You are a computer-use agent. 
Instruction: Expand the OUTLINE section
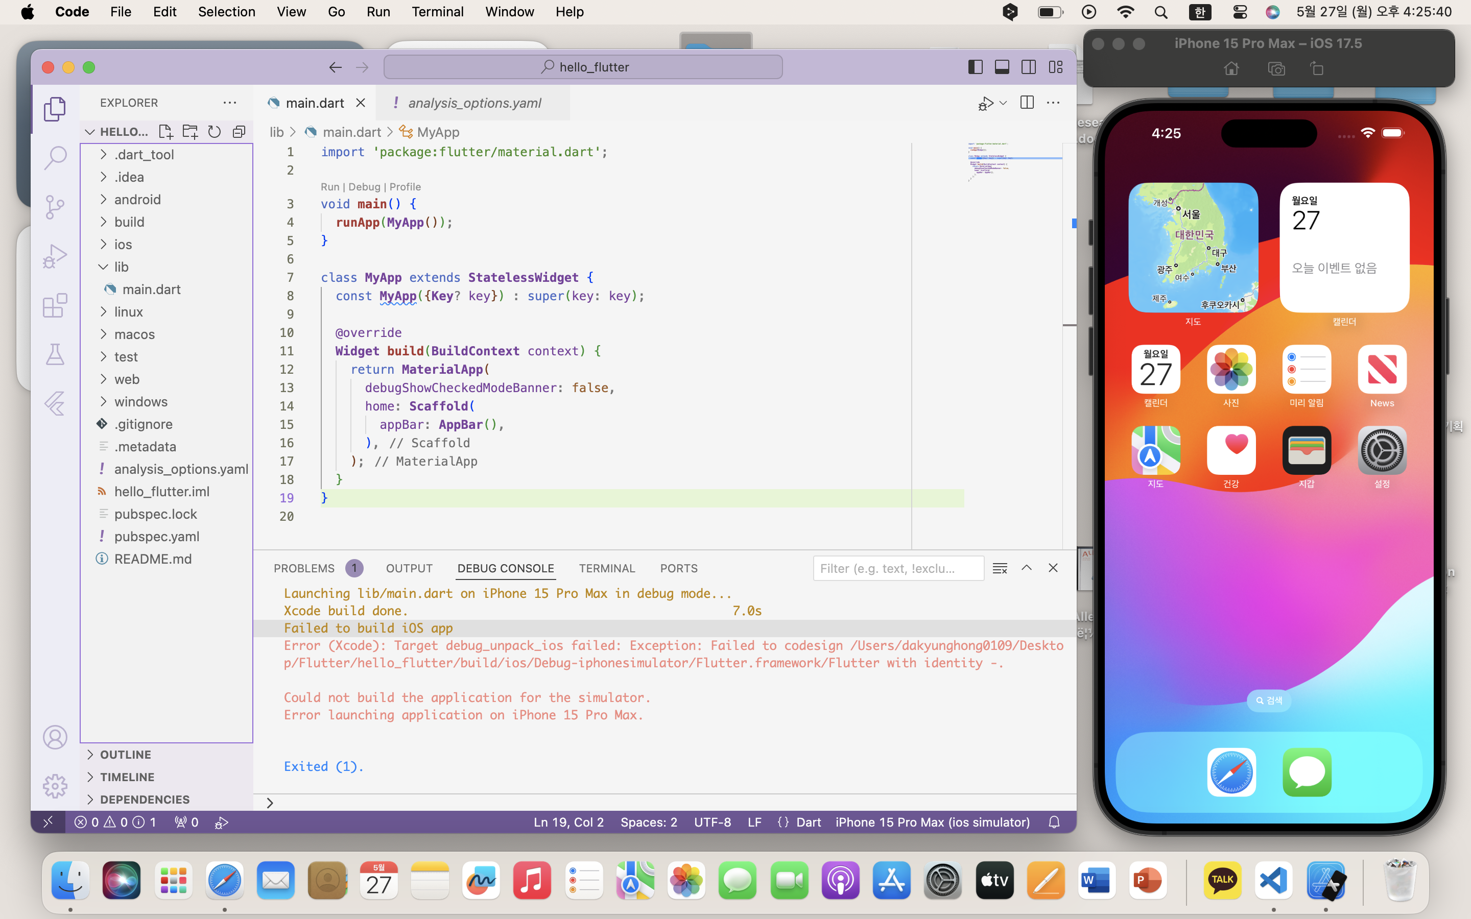[167, 755]
